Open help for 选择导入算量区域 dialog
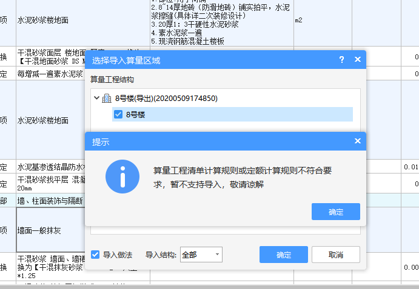 coord(341,59)
